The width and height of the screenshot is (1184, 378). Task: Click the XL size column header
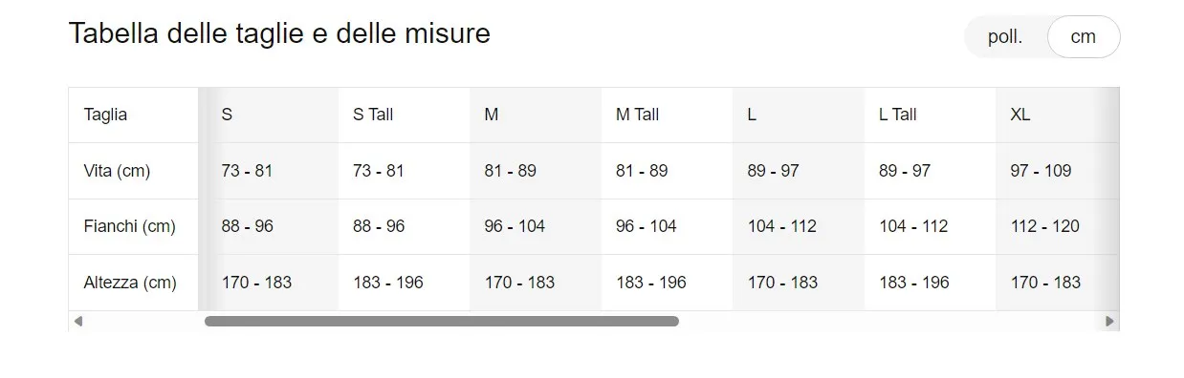(1020, 115)
